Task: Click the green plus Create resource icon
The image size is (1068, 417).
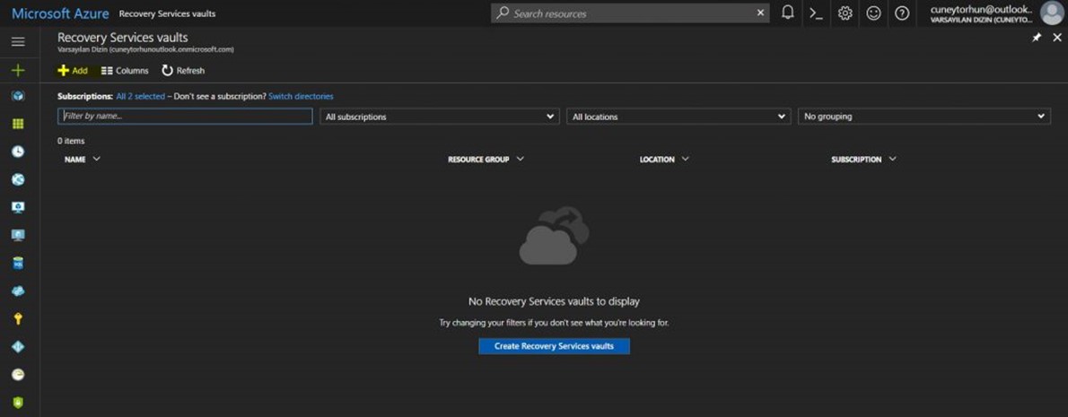Action: pos(18,69)
